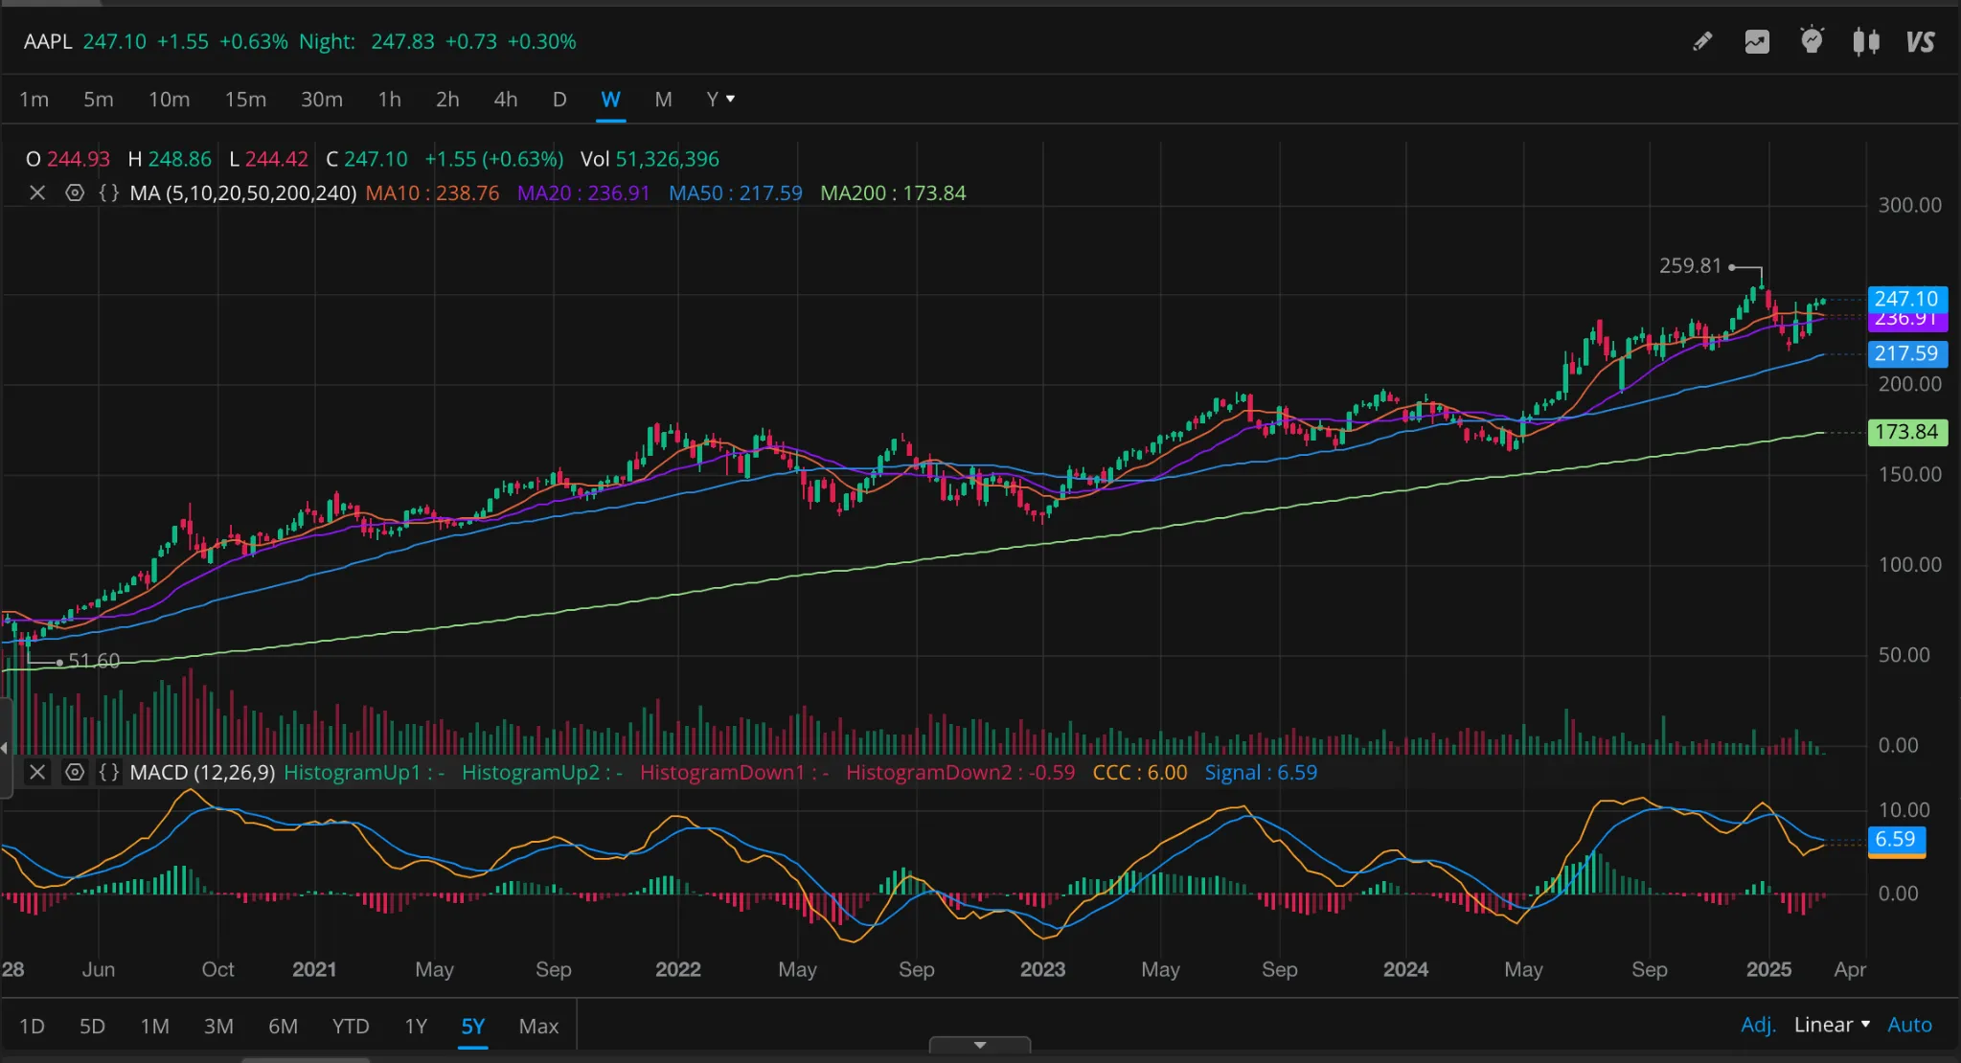Open the lightbulb ideas icon
1961x1063 pixels.
[x=1812, y=41]
